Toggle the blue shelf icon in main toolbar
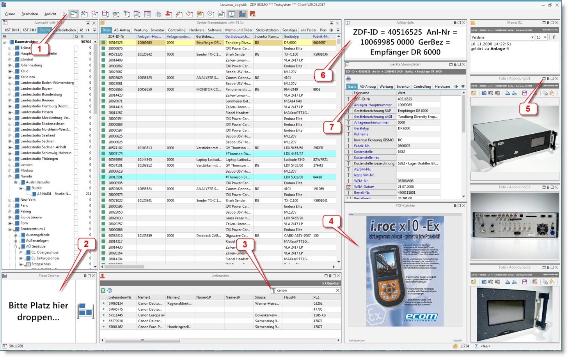 tap(242, 14)
